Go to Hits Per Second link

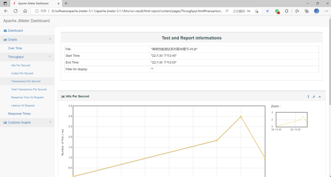pos(21,66)
